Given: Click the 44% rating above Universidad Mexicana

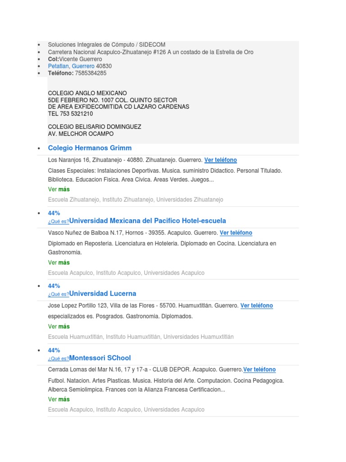Looking at the screenshot, I should [x=54, y=213].
